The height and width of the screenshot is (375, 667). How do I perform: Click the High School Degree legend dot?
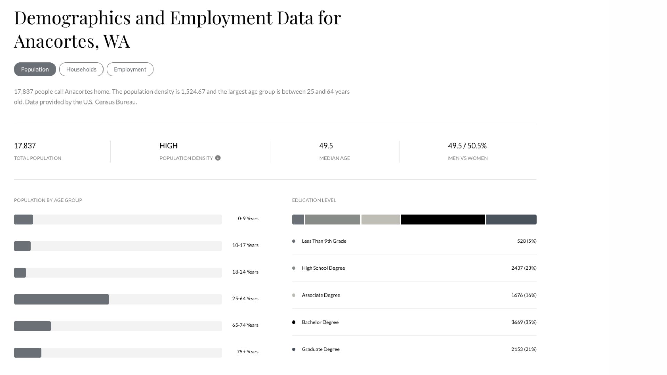[294, 268]
